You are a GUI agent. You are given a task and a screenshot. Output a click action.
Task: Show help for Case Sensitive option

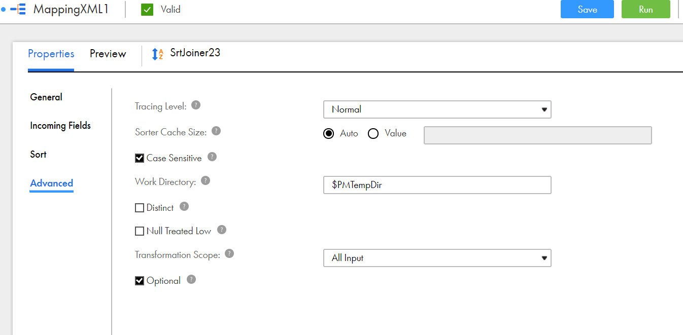[x=212, y=157]
